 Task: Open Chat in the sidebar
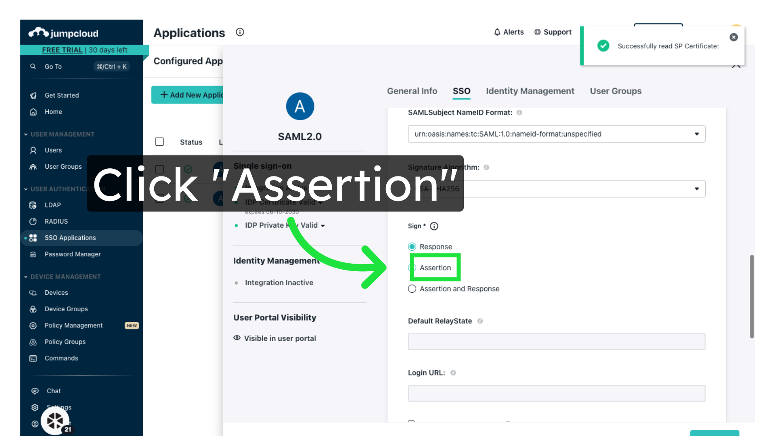point(53,391)
